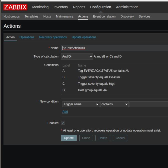The image size is (168, 168).
Task: Open the Configuration menu
Action: click(100, 7)
